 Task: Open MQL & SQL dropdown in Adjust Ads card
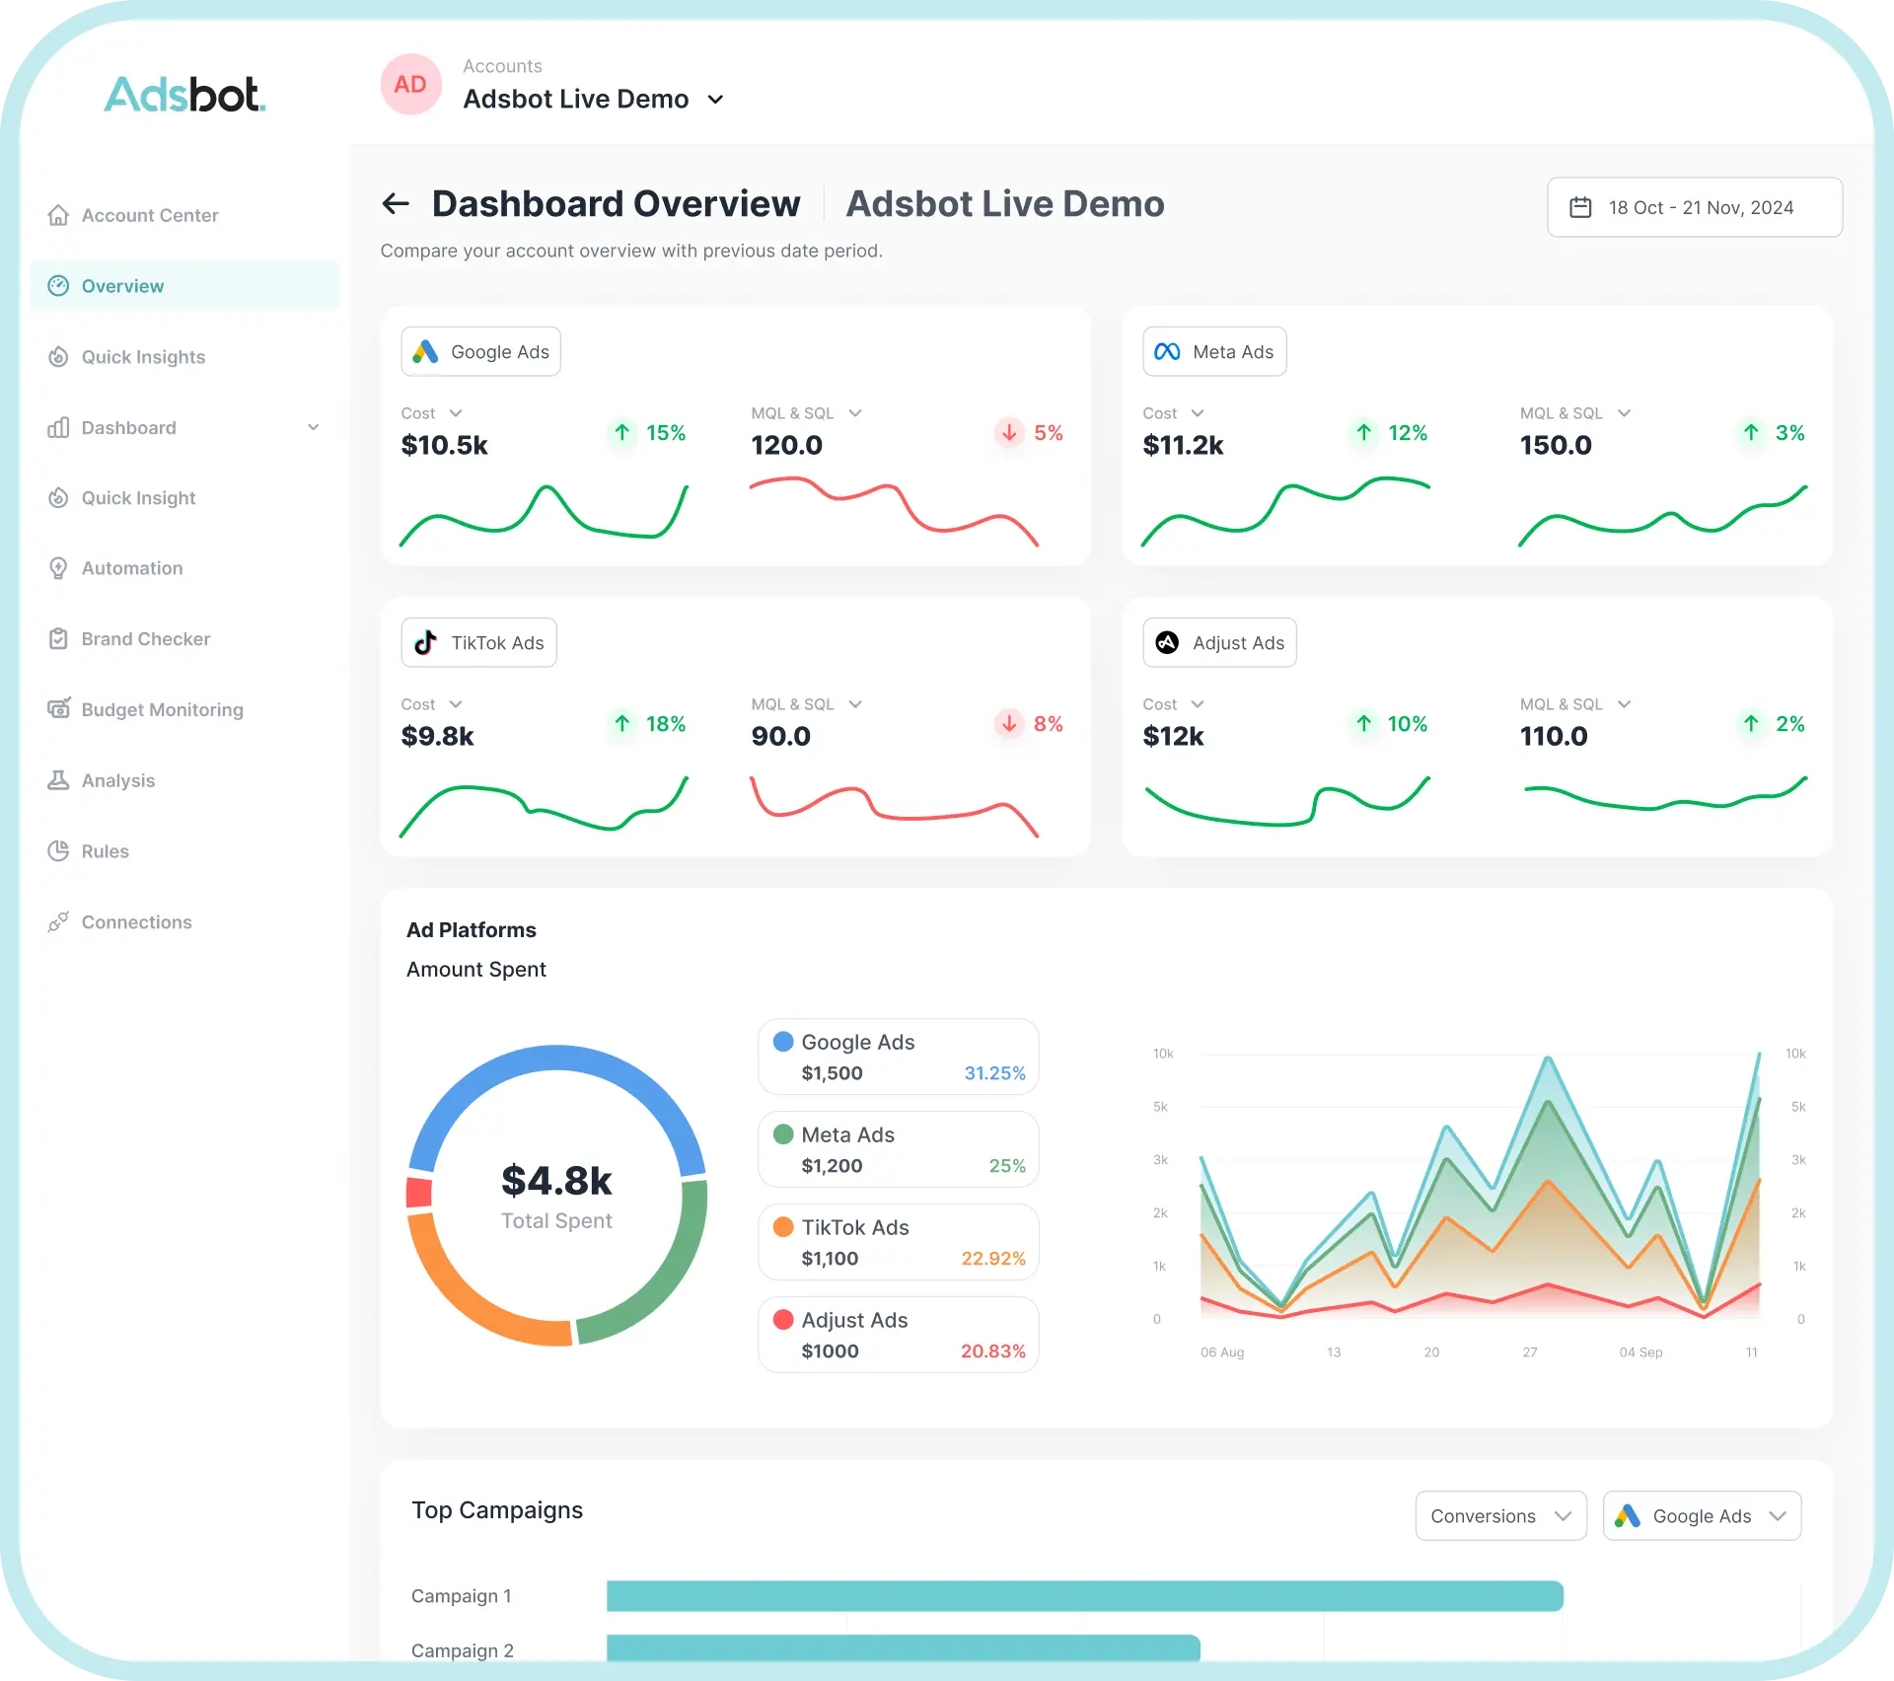pos(1576,704)
